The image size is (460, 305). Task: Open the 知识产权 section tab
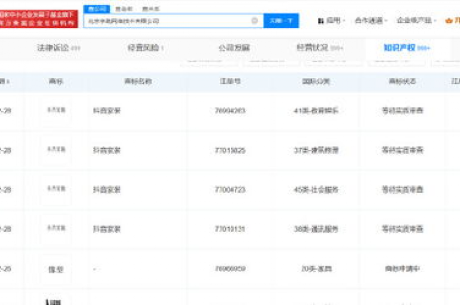coord(407,48)
